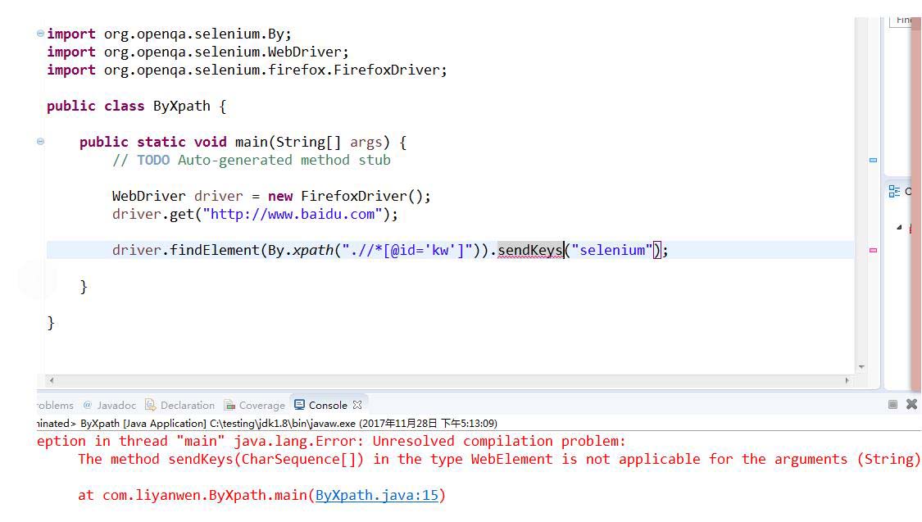Click import org.openqa.selenium.By line

pos(170,34)
